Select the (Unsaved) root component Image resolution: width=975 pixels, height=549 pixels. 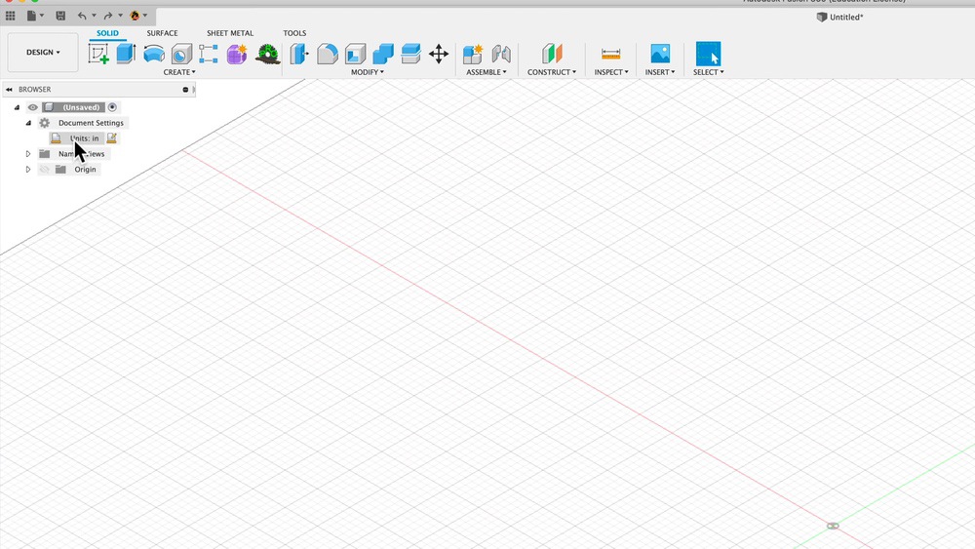[x=81, y=107]
